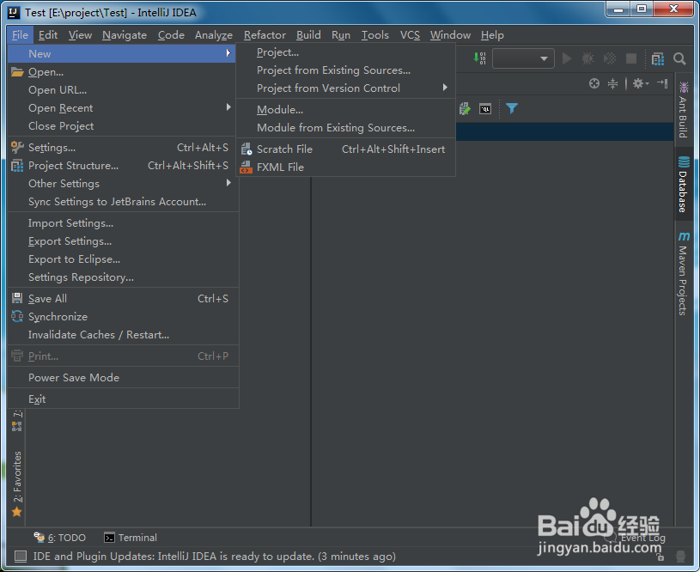Screen dimensions: 700x572
Task: Click Synchronize menu entry
Action: (121, 317)
